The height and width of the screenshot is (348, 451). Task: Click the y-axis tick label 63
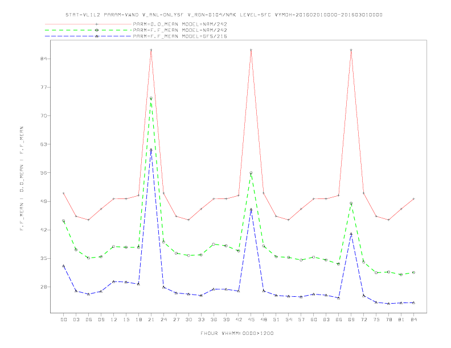(43, 144)
